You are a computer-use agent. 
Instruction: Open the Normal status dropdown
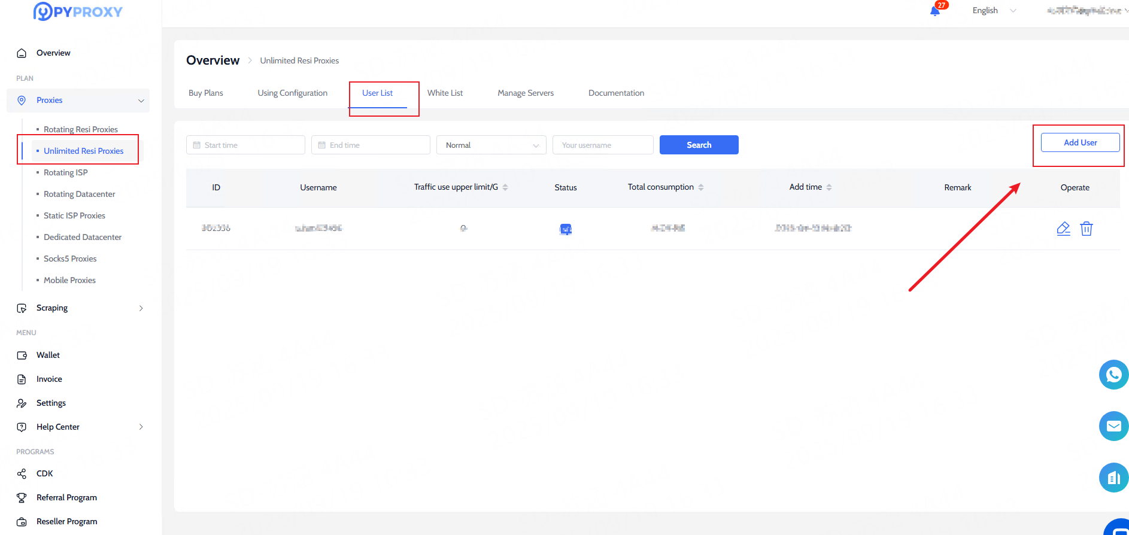pos(491,145)
